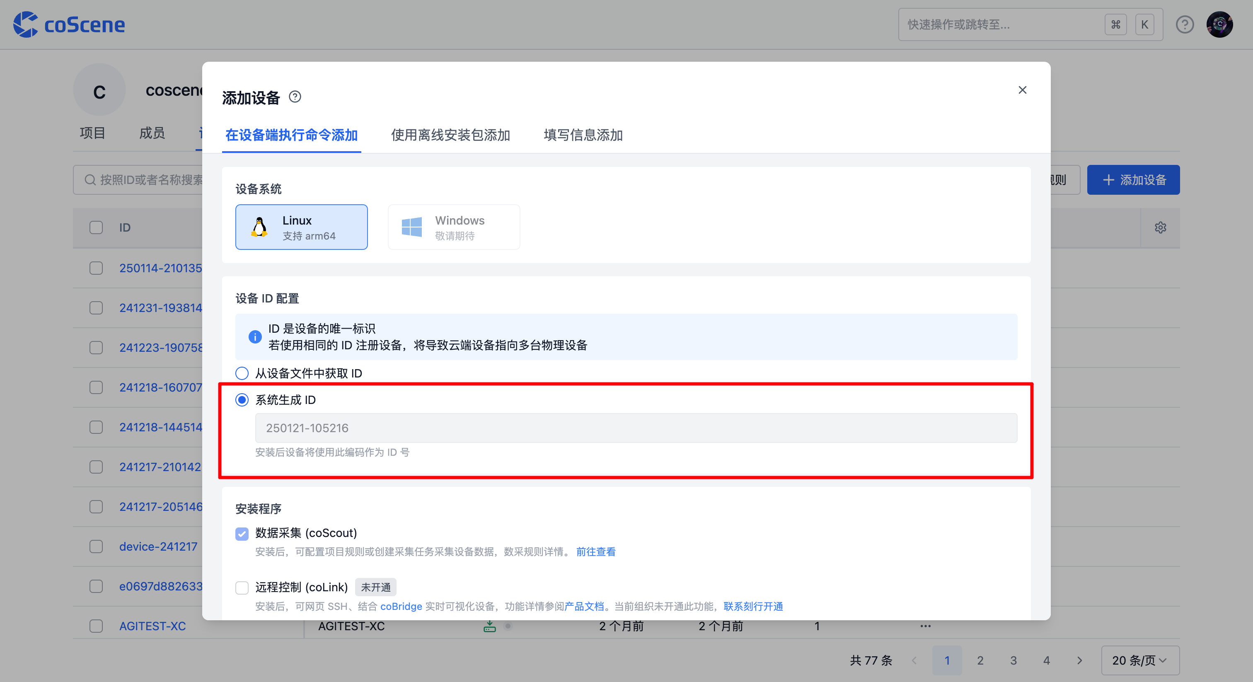Go to next page arrow in pagination
The height and width of the screenshot is (682, 1253).
(1079, 660)
